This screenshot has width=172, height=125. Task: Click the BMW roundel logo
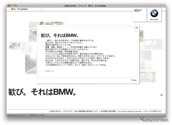pyautogui.click(x=154, y=13)
